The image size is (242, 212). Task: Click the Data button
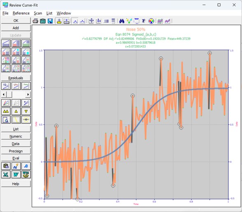[16, 144]
